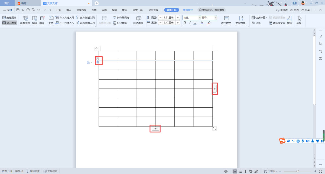
Task: Insert a column with 在右侧插入列
Action: point(85,23)
